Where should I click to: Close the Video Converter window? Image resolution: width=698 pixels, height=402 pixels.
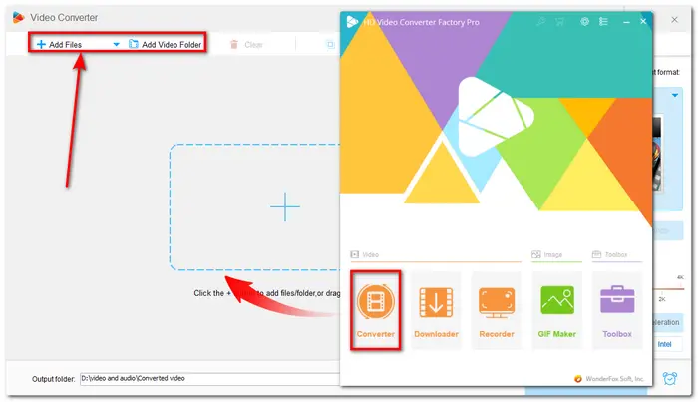pos(674,20)
